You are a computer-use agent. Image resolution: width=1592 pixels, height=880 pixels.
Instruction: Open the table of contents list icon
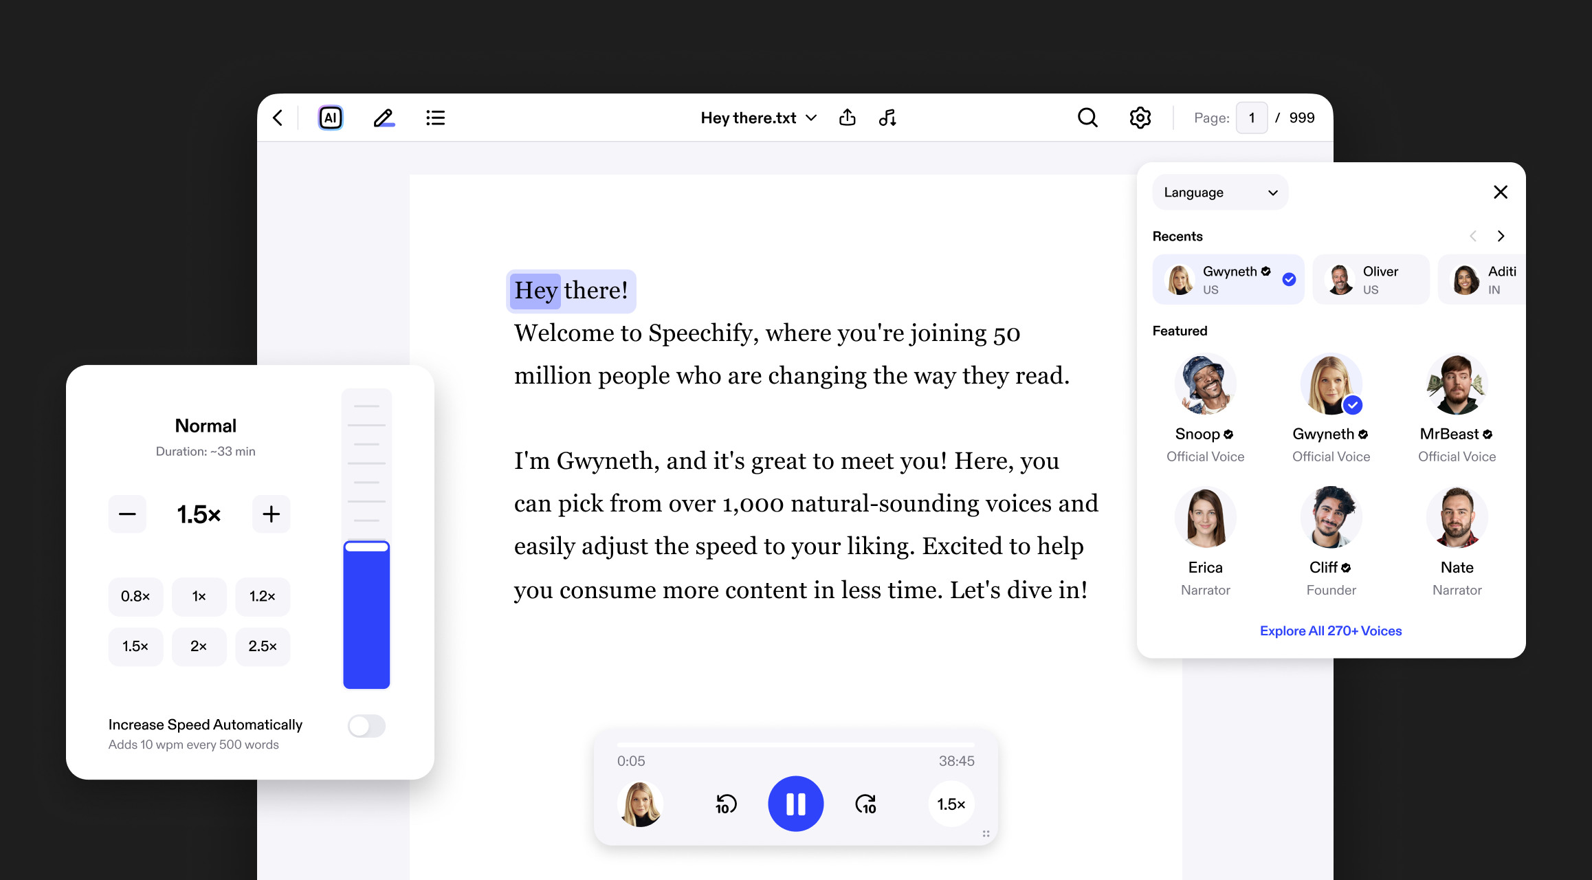coord(435,118)
